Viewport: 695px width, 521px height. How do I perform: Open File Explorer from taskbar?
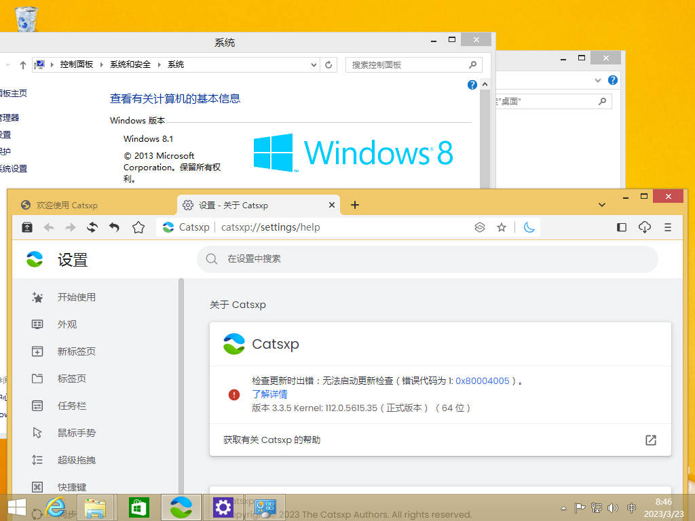tap(95, 507)
